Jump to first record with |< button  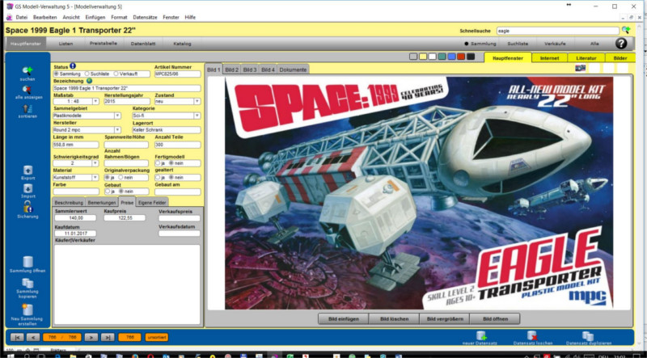(x=17, y=337)
